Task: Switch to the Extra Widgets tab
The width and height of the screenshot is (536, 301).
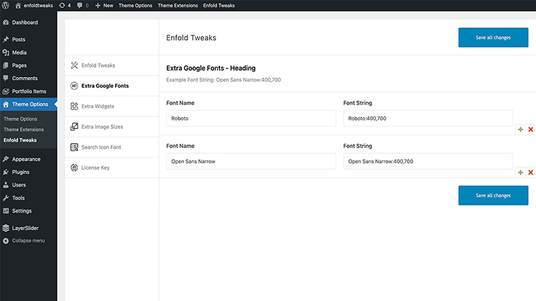Action: coord(112,106)
